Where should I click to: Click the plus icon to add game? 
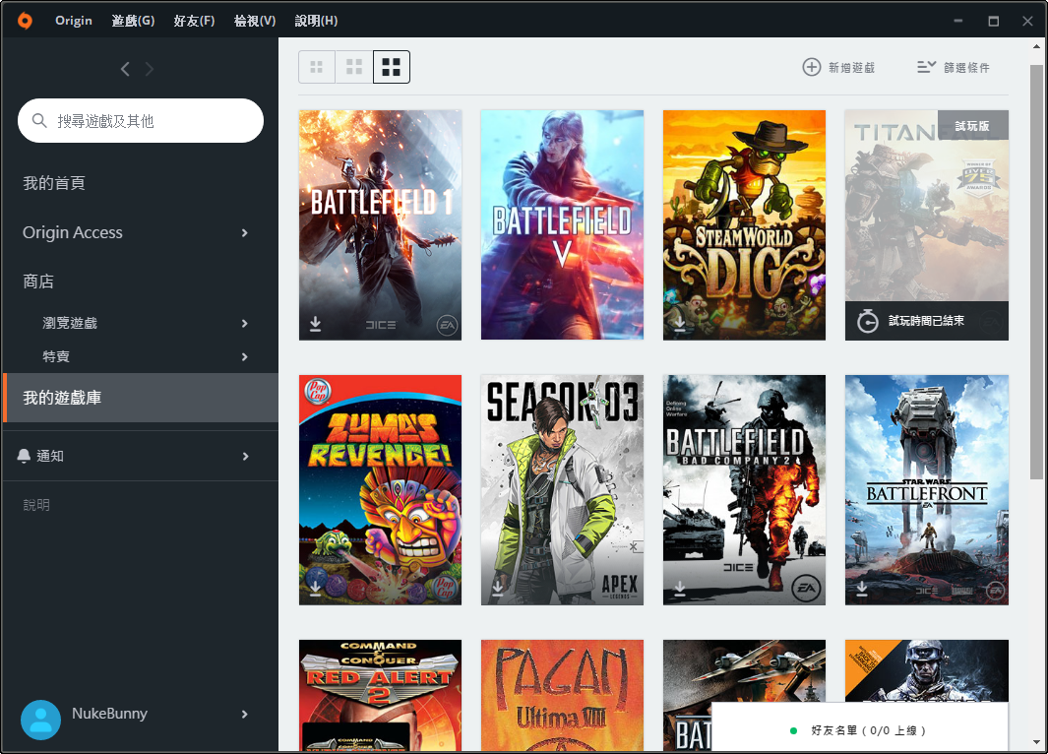[x=812, y=67]
